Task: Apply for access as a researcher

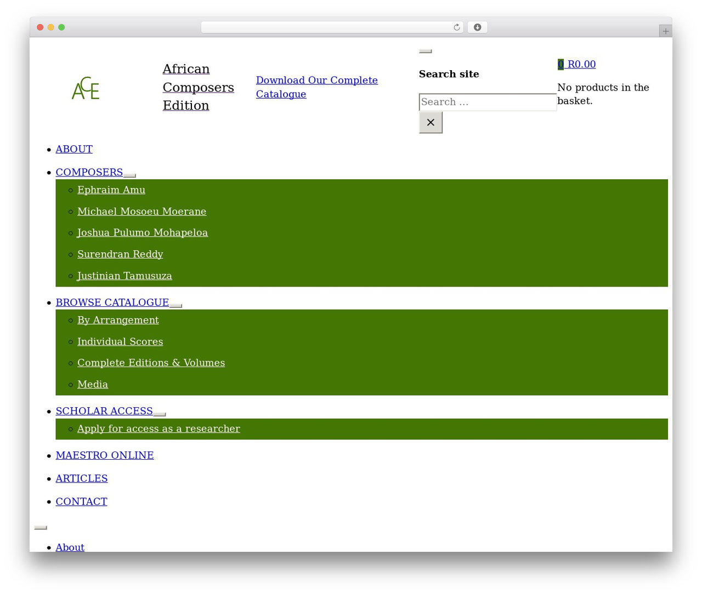Action: coord(158,429)
